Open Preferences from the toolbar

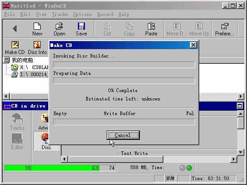pyautogui.click(x=224, y=29)
